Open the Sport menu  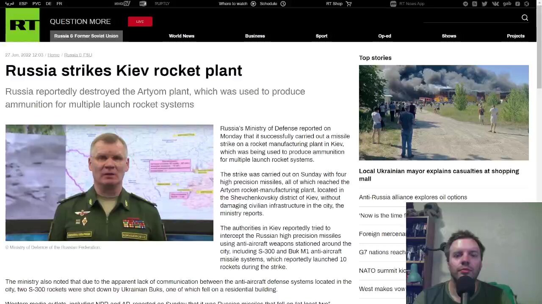321,36
